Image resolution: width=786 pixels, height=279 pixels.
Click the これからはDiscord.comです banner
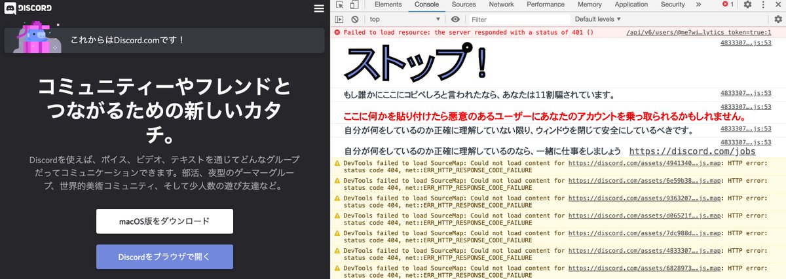(x=164, y=40)
